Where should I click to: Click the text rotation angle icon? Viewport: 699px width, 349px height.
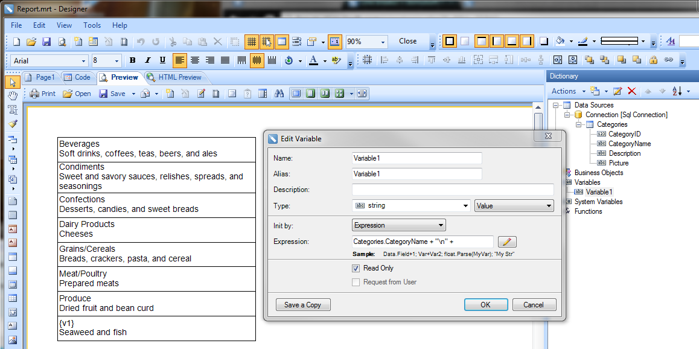click(289, 60)
